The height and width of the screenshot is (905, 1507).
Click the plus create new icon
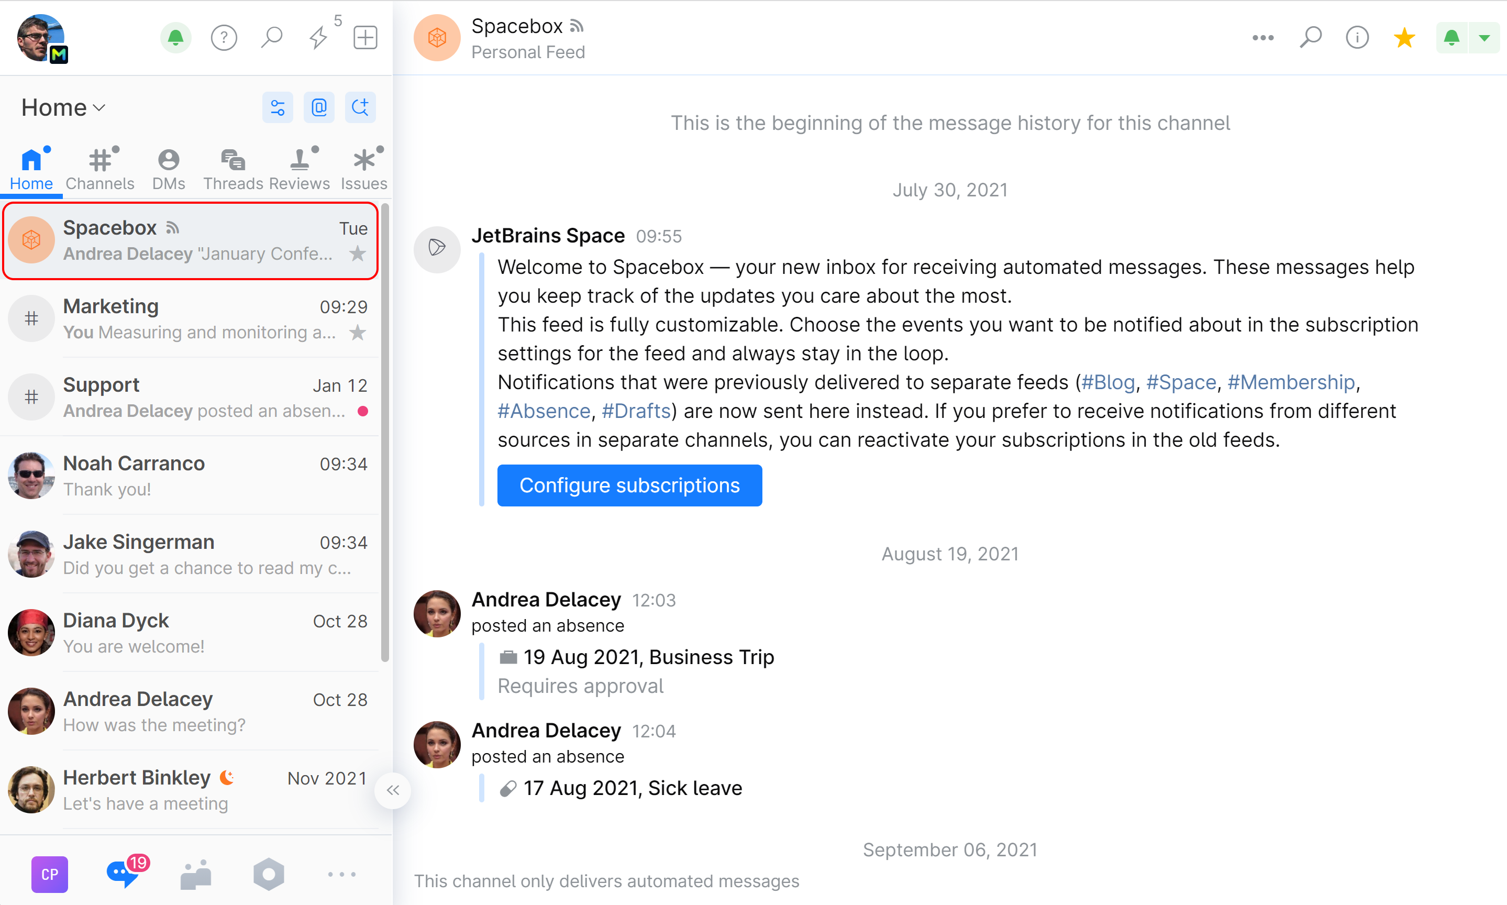tap(365, 38)
